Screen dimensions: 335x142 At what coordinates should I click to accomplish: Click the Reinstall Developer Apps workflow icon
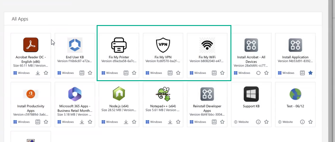tap(207, 94)
